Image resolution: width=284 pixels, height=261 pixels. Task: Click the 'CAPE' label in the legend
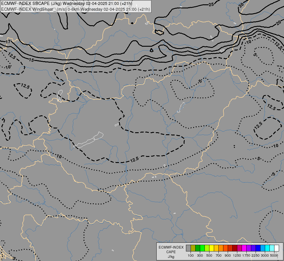coord(171,252)
